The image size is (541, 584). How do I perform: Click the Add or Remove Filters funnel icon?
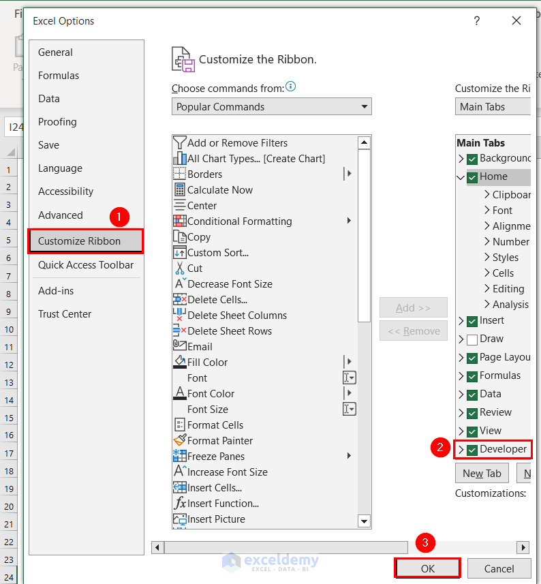[x=180, y=142]
